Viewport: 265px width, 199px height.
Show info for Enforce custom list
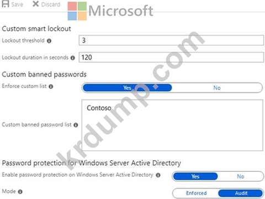51,86
